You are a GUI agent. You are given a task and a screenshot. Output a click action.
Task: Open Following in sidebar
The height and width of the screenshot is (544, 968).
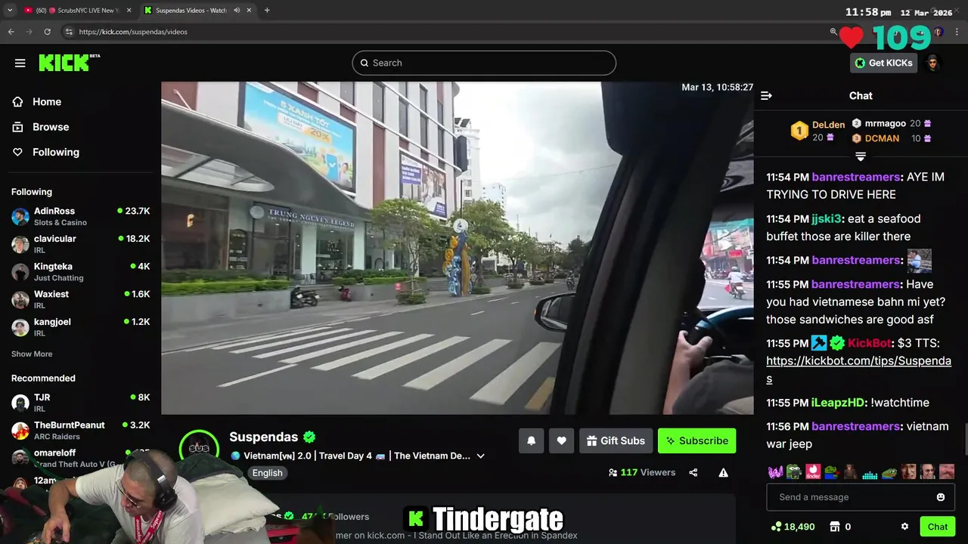point(55,152)
